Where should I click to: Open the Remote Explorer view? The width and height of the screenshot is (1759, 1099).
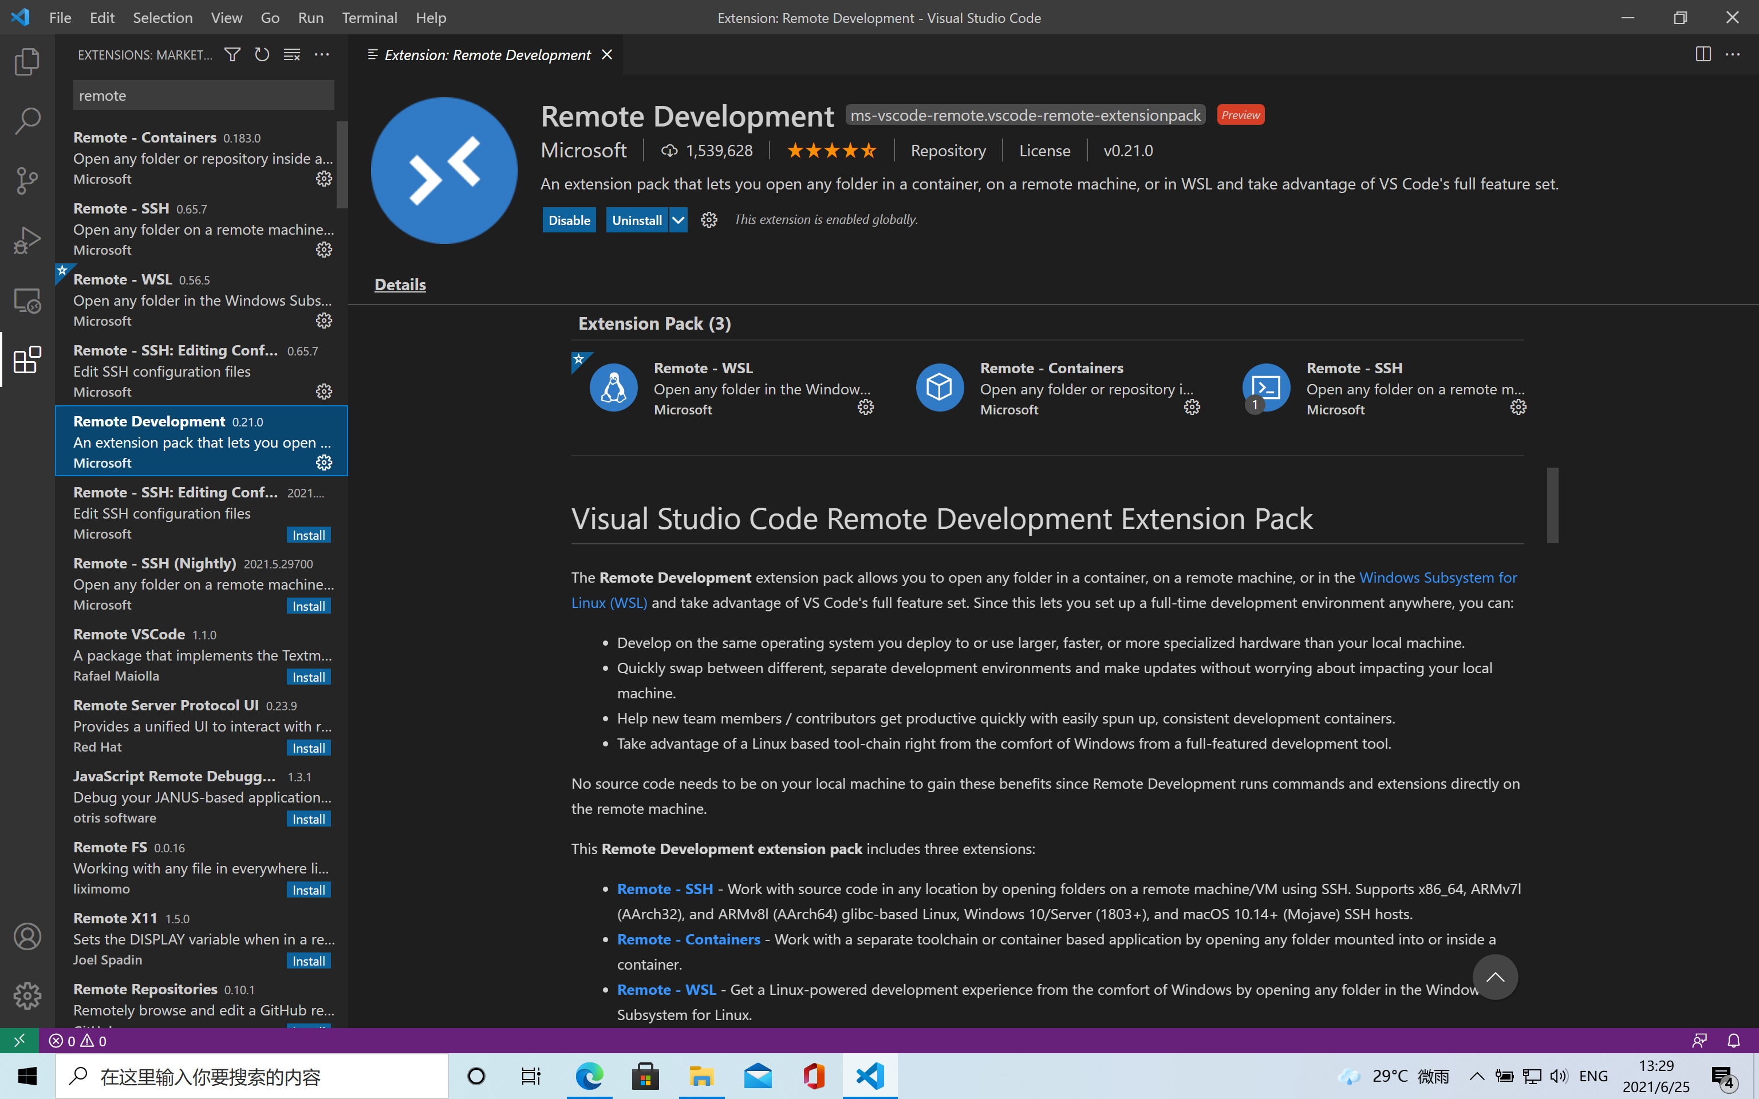(27, 299)
